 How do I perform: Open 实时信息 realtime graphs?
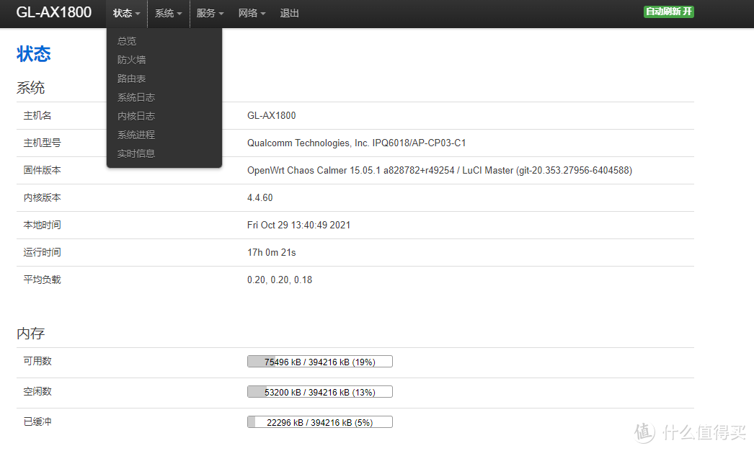click(x=136, y=153)
